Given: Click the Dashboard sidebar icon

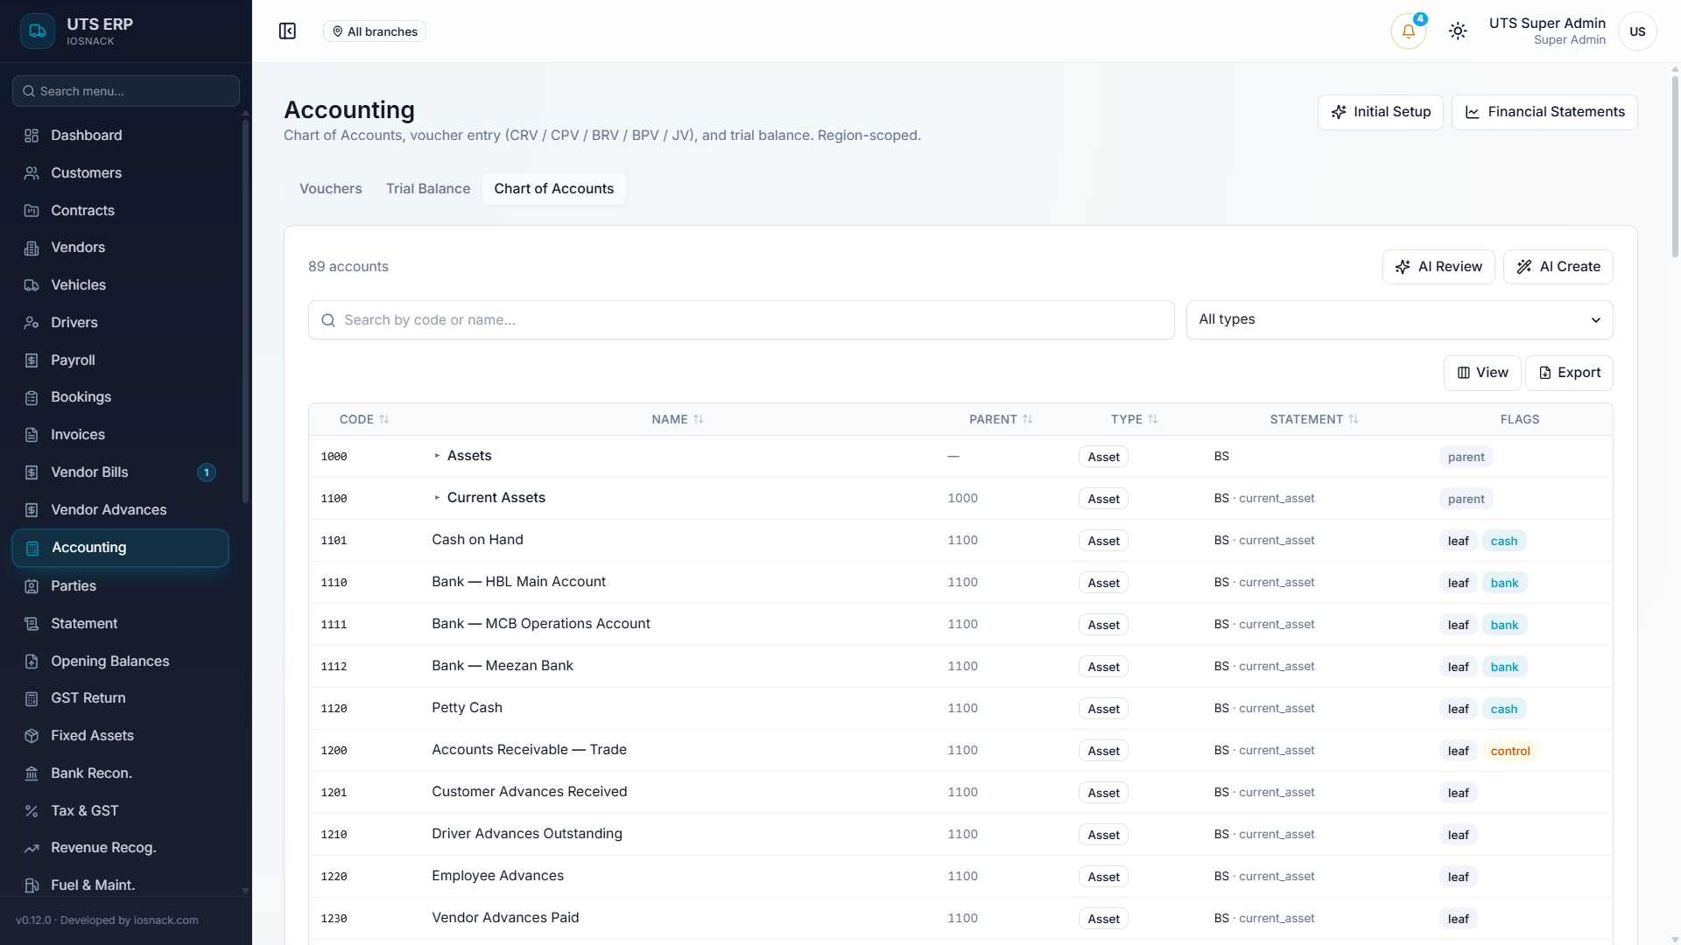Looking at the screenshot, I should tap(32, 136).
